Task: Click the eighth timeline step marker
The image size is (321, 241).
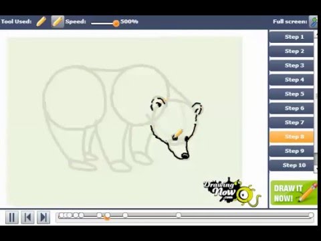Action: [125, 216]
